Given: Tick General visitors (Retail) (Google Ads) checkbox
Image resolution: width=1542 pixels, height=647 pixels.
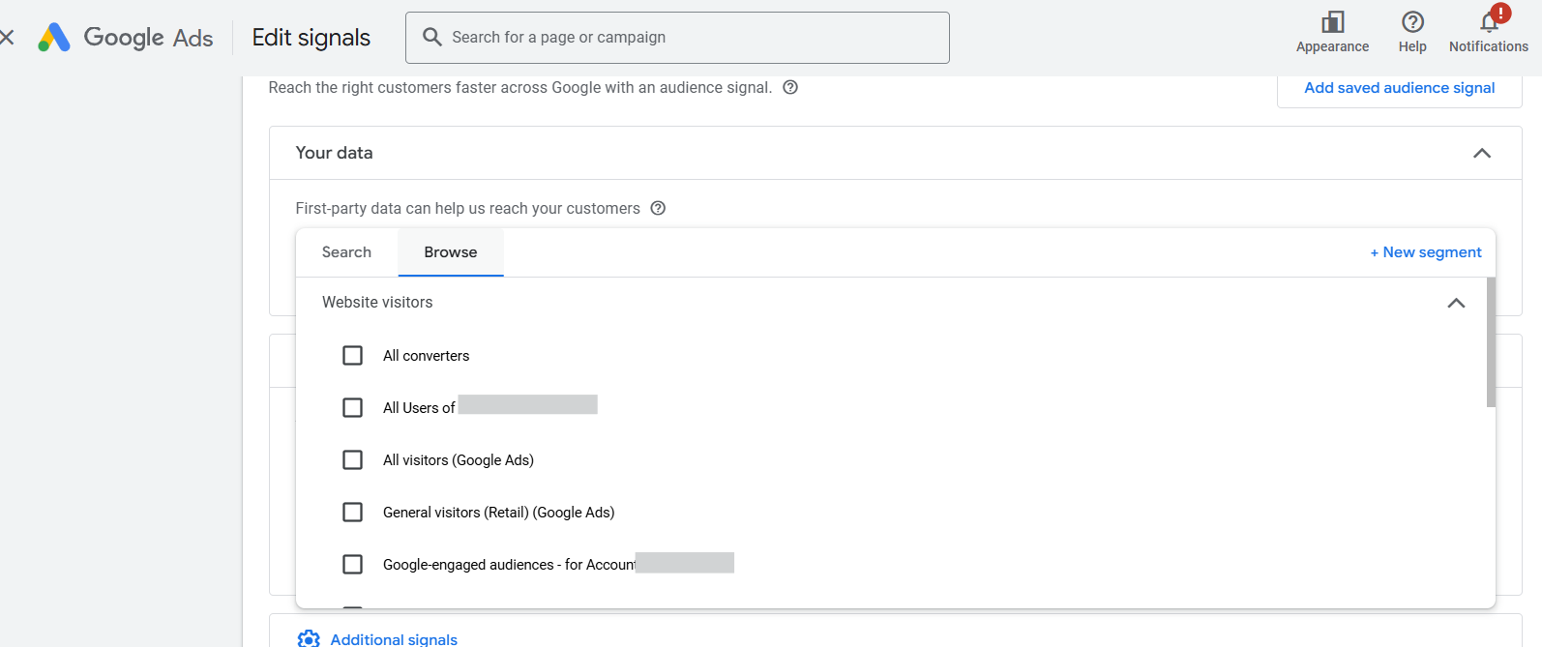Looking at the screenshot, I should click(x=353, y=513).
